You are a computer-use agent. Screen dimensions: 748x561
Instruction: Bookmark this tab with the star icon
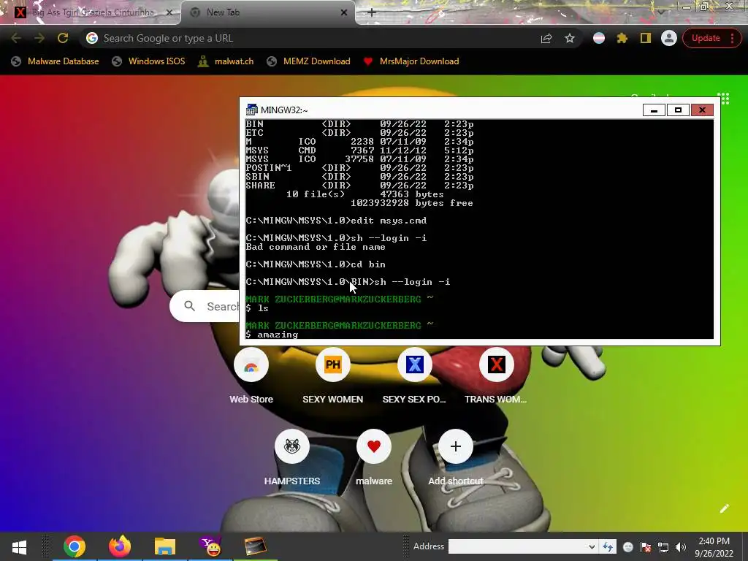pos(570,38)
